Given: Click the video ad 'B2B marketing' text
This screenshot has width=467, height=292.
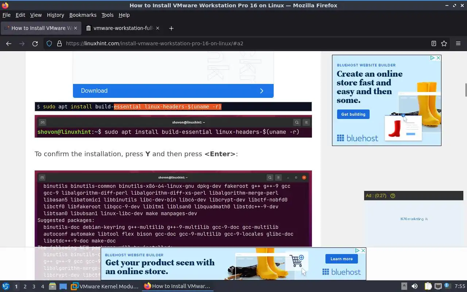Looking at the screenshot, I should point(414,219).
